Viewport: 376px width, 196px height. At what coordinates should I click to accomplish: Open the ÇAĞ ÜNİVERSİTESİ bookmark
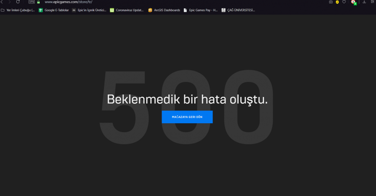click(x=238, y=10)
